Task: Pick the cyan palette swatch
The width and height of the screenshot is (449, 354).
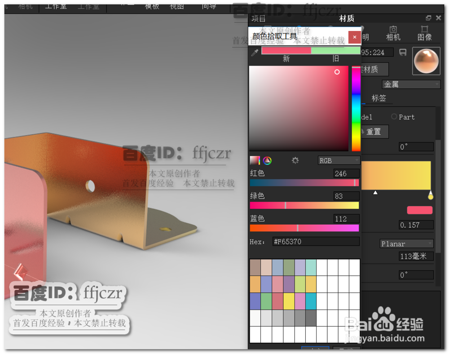Action: click(x=311, y=301)
